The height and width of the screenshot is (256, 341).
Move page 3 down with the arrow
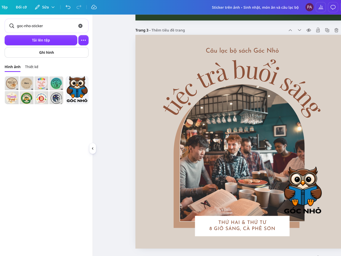pyautogui.click(x=299, y=30)
